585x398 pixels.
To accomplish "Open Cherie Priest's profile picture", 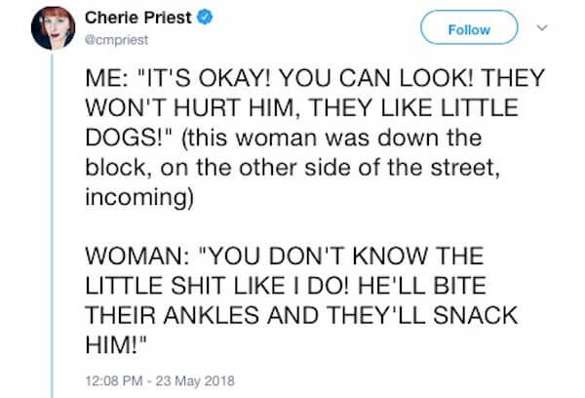I will pyautogui.click(x=53, y=27).
